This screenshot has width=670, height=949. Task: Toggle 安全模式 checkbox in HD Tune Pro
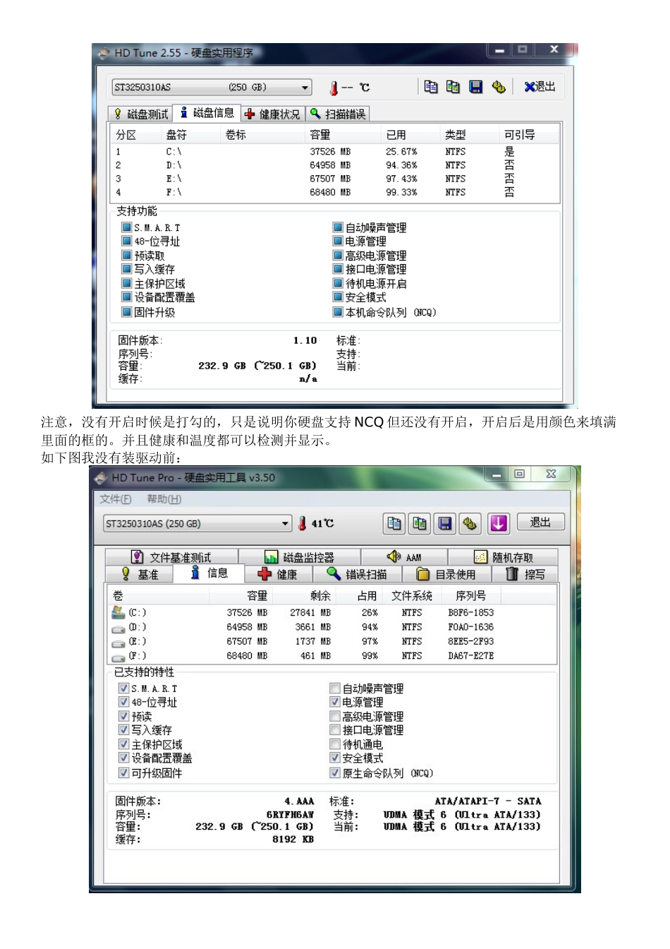pyautogui.click(x=335, y=758)
